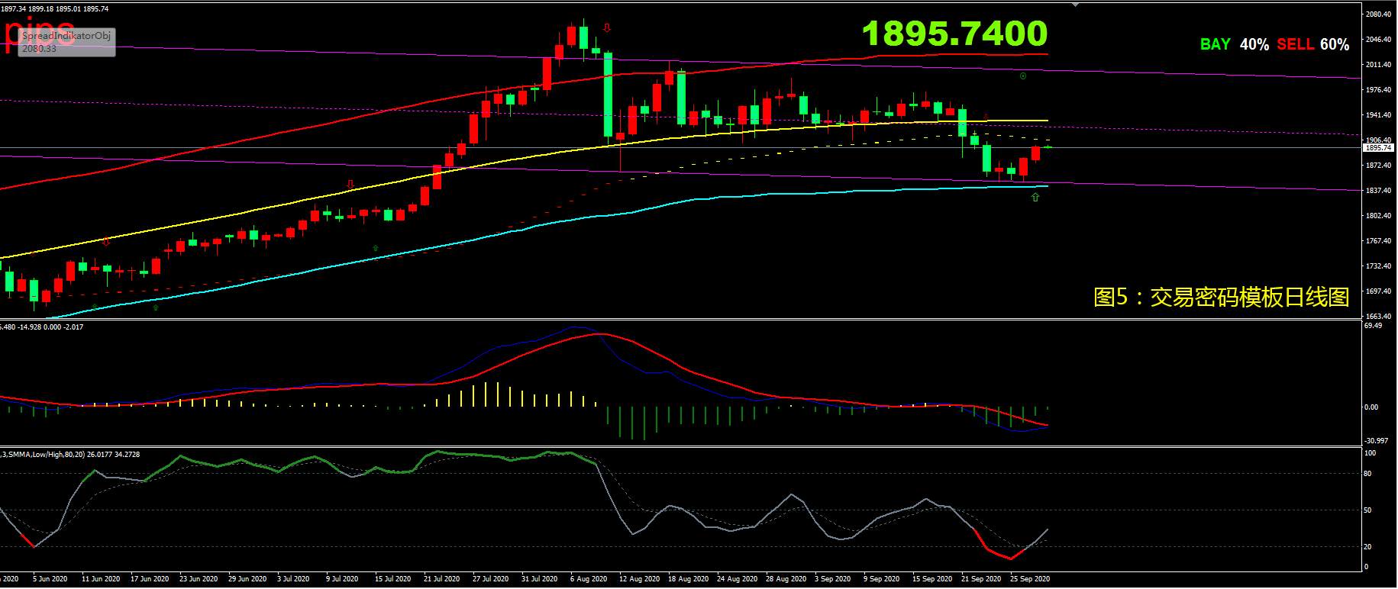Image resolution: width=1398 pixels, height=589 pixels.
Task: Click current price tag 1895.74 on price axis
Action: (x=1379, y=148)
